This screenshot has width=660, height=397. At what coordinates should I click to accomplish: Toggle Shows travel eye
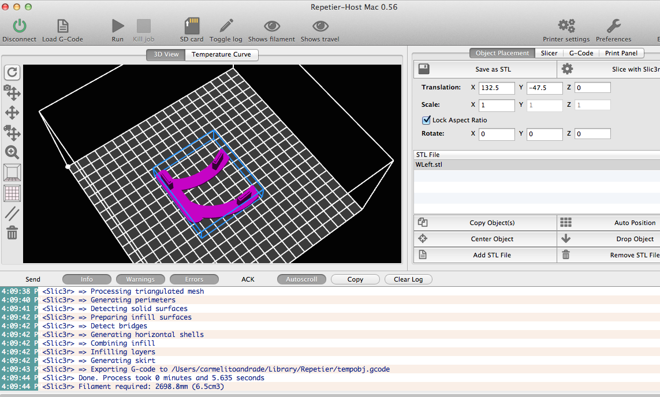320,26
